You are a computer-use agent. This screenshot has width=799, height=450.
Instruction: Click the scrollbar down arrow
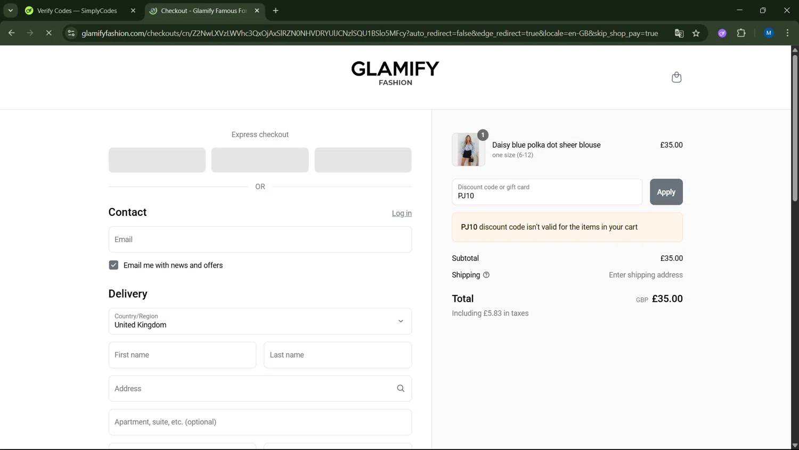click(x=795, y=446)
